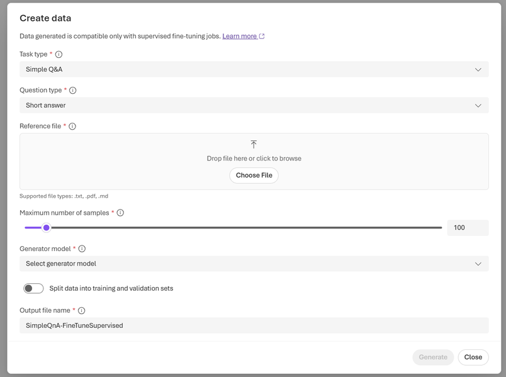
Task: Click the Output file name info icon
Action: click(82, 310)
